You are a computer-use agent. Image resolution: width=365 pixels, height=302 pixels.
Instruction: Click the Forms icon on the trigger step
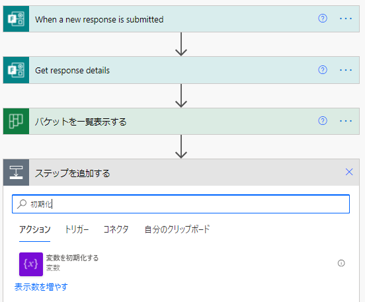click(16, 19)
